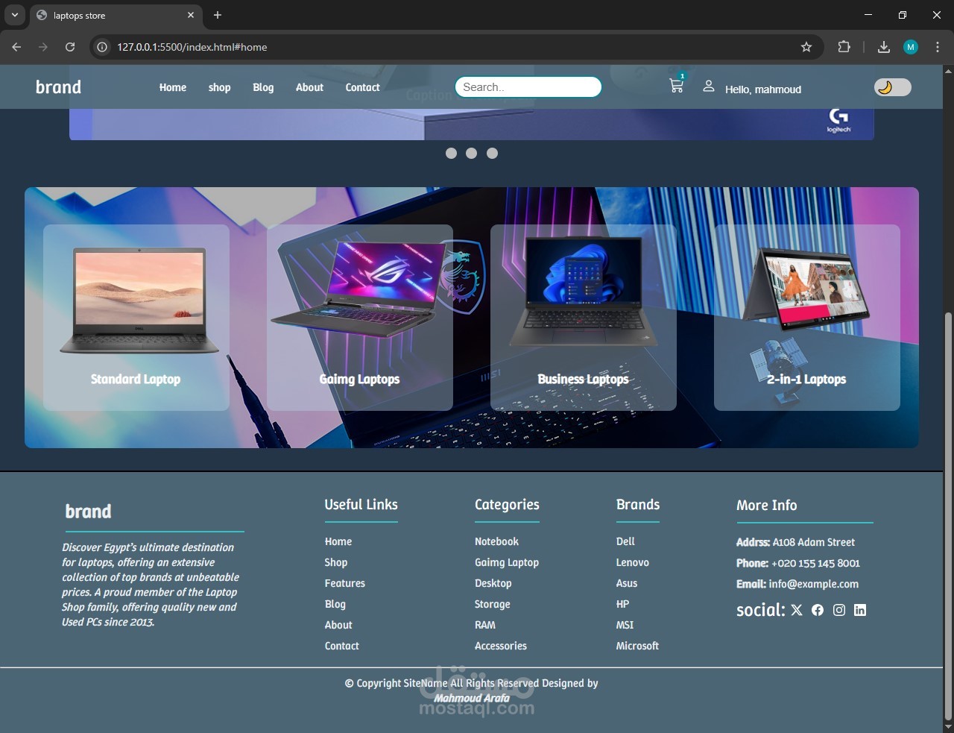Viewport: 954px width, 733px height.
Task: Click footer Useful Links Blog
Action: pos(335,604)
